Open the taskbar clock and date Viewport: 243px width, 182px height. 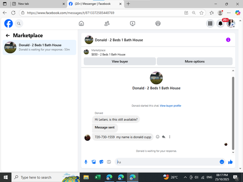(222, 177)
